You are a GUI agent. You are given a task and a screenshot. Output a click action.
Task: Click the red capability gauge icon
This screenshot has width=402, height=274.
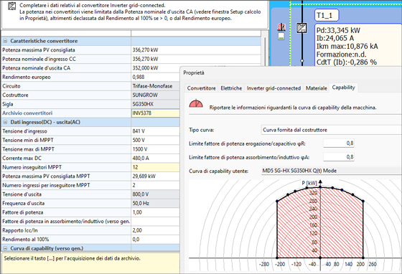pyautogui.click(x=196, y=103)
